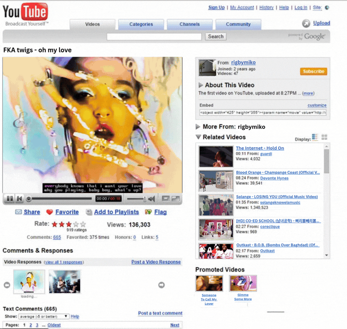This screenshot has height=329, width=347.
Task: Collapse the Related Videos section
Action: 198,137
